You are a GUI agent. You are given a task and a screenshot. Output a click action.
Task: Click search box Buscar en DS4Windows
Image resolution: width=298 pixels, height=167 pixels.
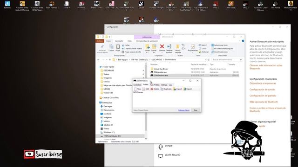(227, 60)
